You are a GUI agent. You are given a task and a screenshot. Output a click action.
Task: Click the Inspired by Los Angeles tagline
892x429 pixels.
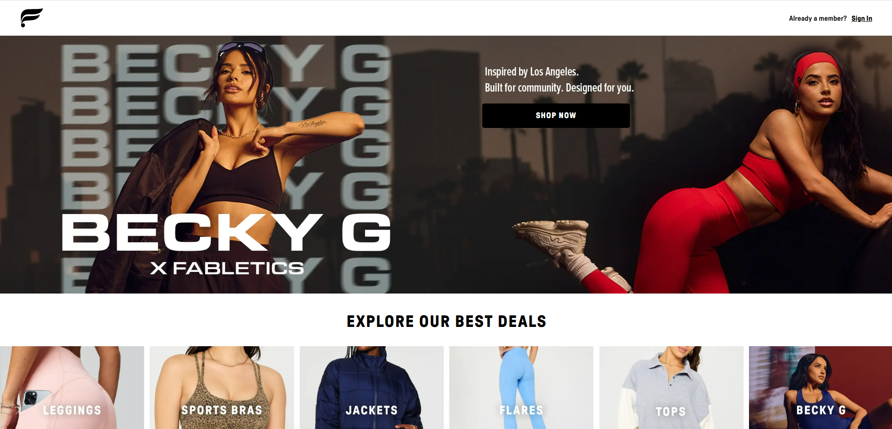(532, 71)
